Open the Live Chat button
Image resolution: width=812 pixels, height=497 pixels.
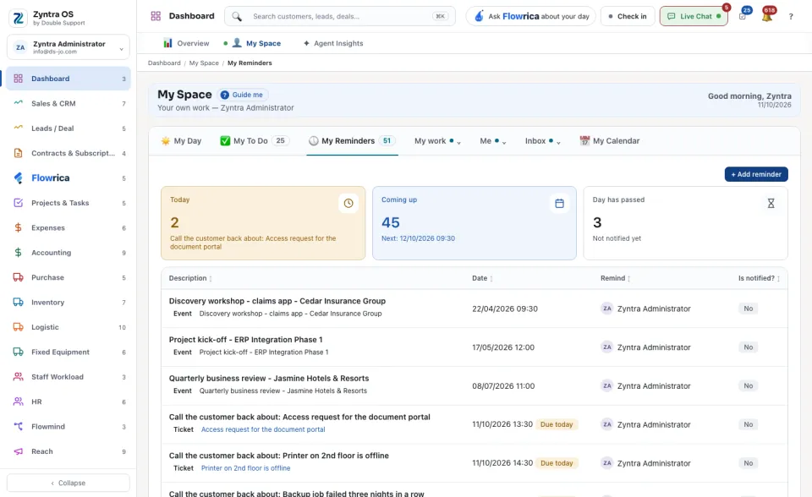click(694, 17)
